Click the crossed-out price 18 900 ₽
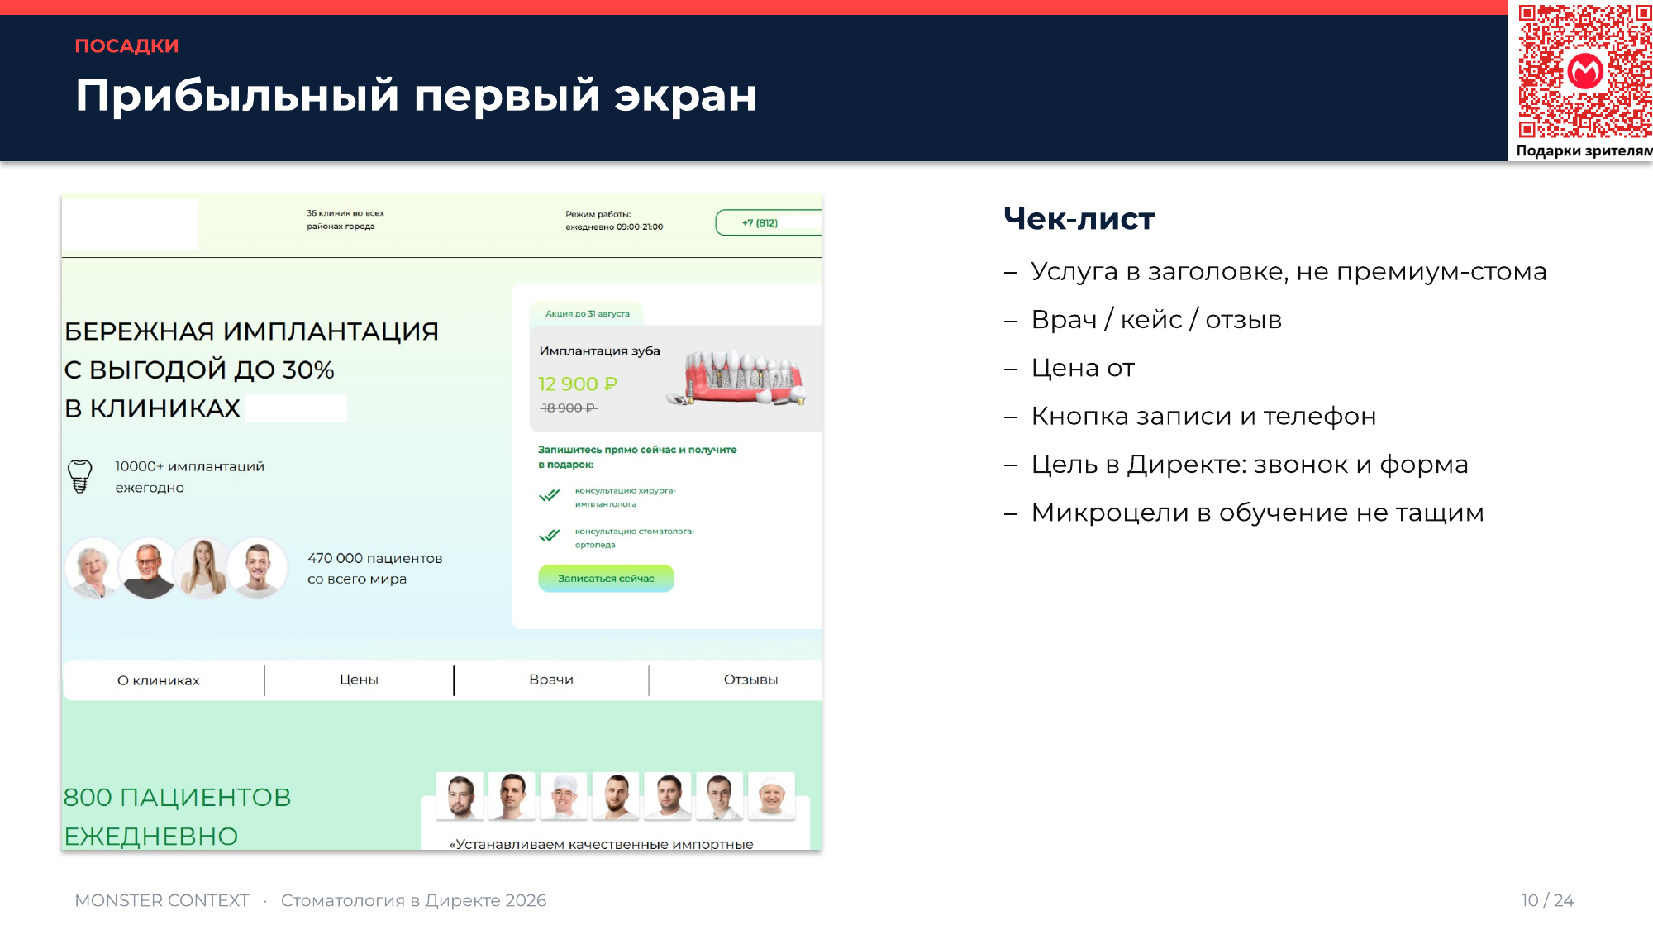Screen dimensions: 1653x930 pos(569,408)
